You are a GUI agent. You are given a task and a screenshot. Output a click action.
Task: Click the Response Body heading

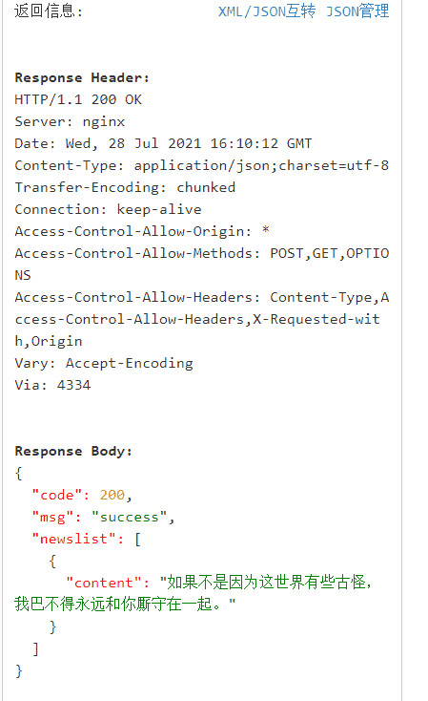[73, 451]
